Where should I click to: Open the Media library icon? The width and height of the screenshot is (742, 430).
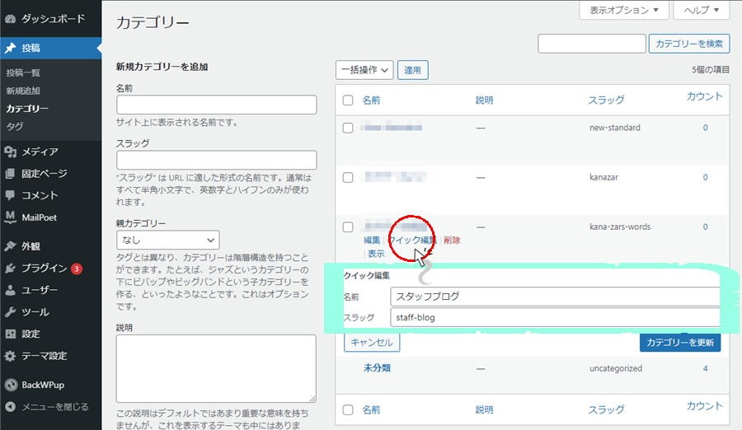tap(10, 152)
